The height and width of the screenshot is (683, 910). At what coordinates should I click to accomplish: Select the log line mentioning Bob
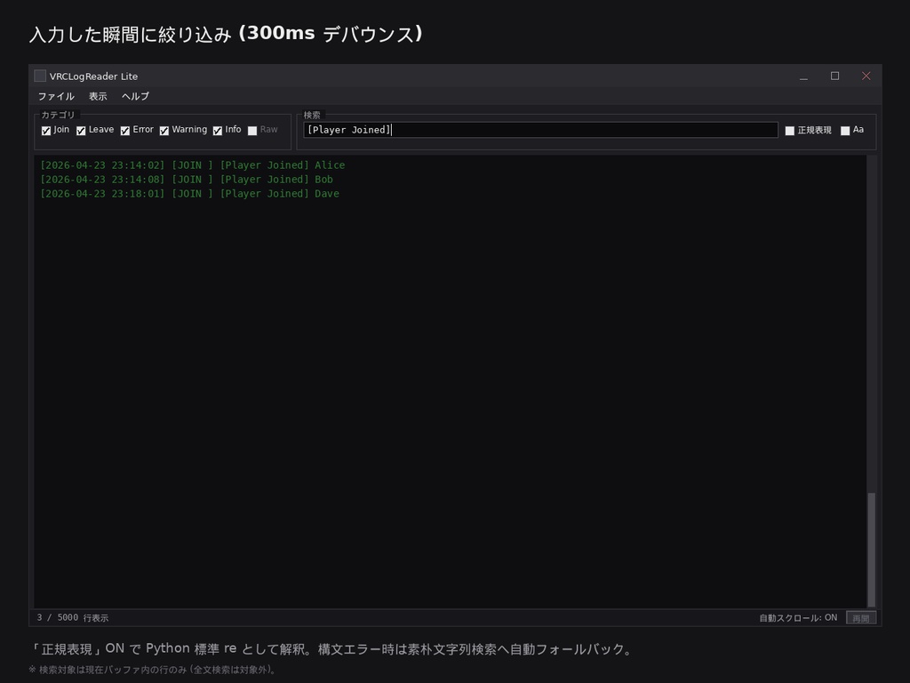[187, 179]
